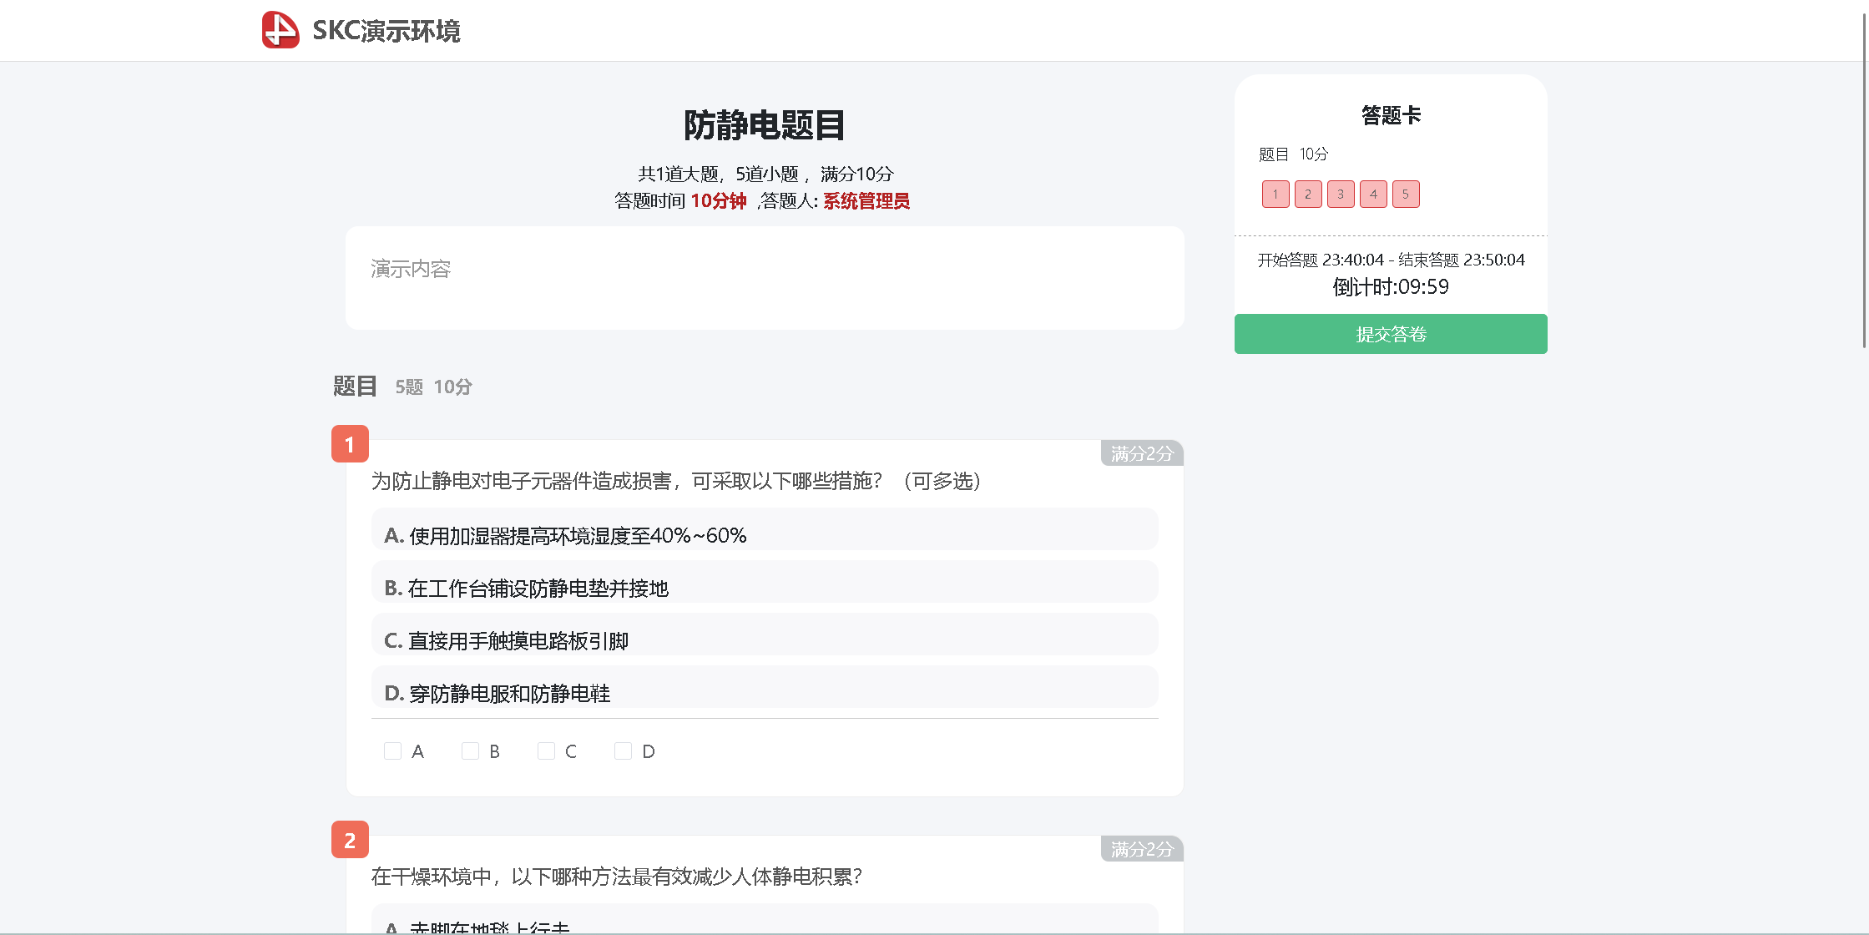The image size is (1869, 935).
Task: Click the SKC演示环境 header title
Action: [x=386, y=31]
